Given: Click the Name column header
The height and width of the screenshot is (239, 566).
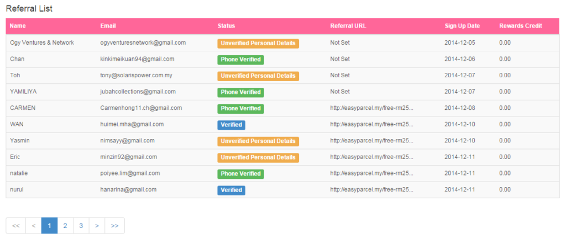Looking at the screenshot, I should point(18,26).
